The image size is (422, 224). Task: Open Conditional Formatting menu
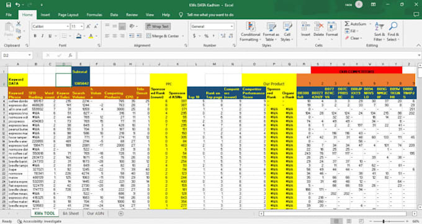pos(251,32)
